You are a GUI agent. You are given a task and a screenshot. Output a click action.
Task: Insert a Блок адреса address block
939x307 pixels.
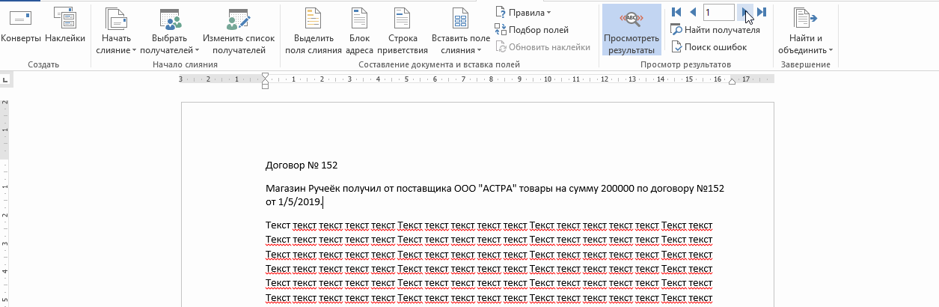pos(360,18)
